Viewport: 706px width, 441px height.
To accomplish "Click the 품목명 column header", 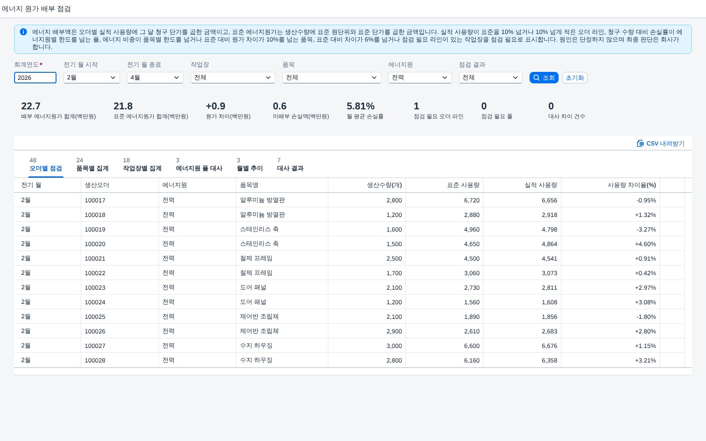I will tap(282, 185).
